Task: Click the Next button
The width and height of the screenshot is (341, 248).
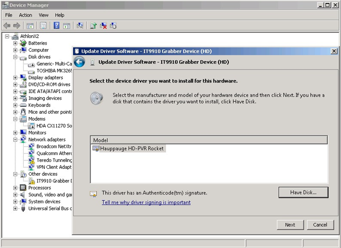Action: (290, 225)
